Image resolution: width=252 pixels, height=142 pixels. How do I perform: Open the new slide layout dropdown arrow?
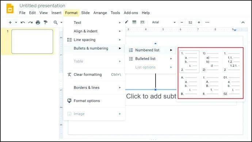pyautogui.click(x=16, y=23)
